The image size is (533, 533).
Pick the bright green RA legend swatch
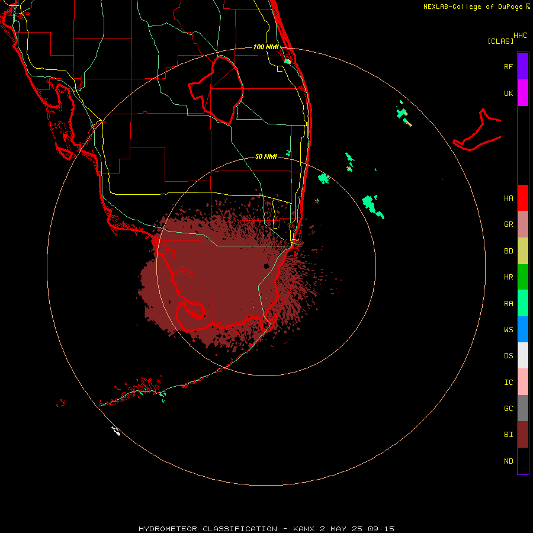[x=523, y=303]
